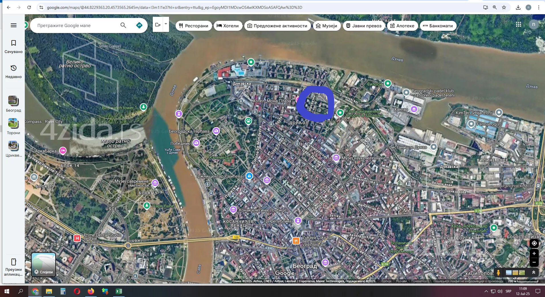Open the Приватност privacy link in footer
The width and height of the screenshot is (545, 297).
click(420, 281)
